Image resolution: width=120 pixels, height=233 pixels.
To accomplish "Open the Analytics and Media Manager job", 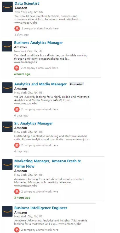I will (x=41, y=84).
